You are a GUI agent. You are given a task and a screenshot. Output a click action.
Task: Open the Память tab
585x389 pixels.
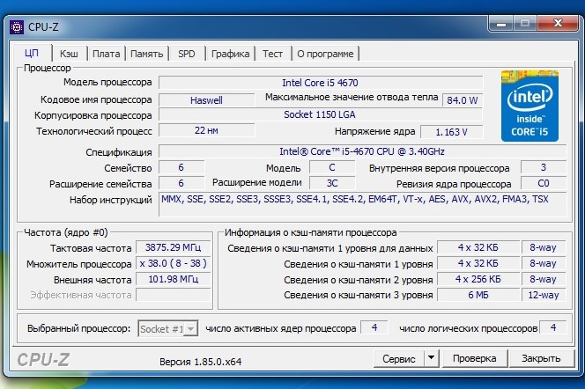(x=146, y=54)
